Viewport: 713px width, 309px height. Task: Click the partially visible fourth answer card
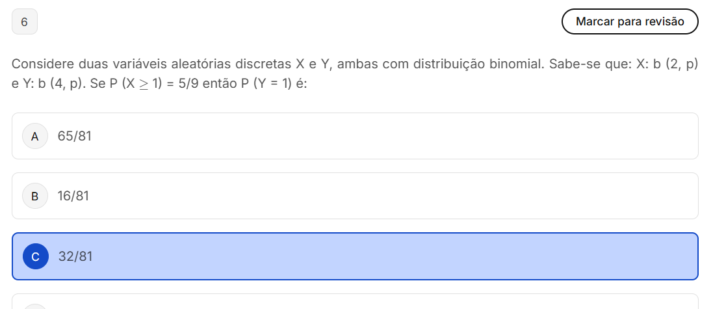[x=355, y=302]
